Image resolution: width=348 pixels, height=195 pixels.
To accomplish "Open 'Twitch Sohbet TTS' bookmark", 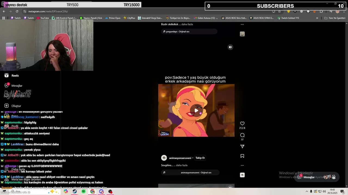I will 288,18.
